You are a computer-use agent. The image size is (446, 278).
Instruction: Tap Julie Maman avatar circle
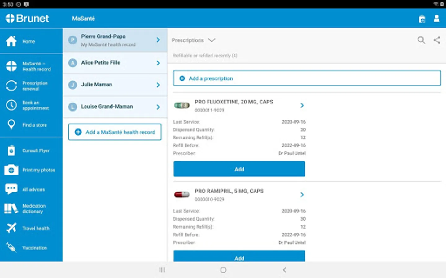[72, 85]
